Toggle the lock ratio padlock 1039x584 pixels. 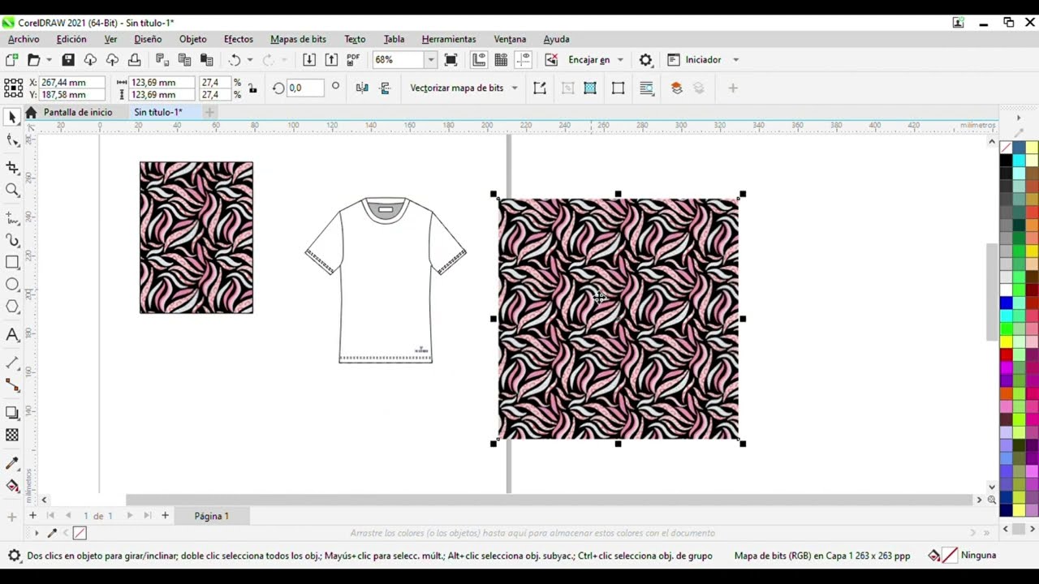[252, 88]
